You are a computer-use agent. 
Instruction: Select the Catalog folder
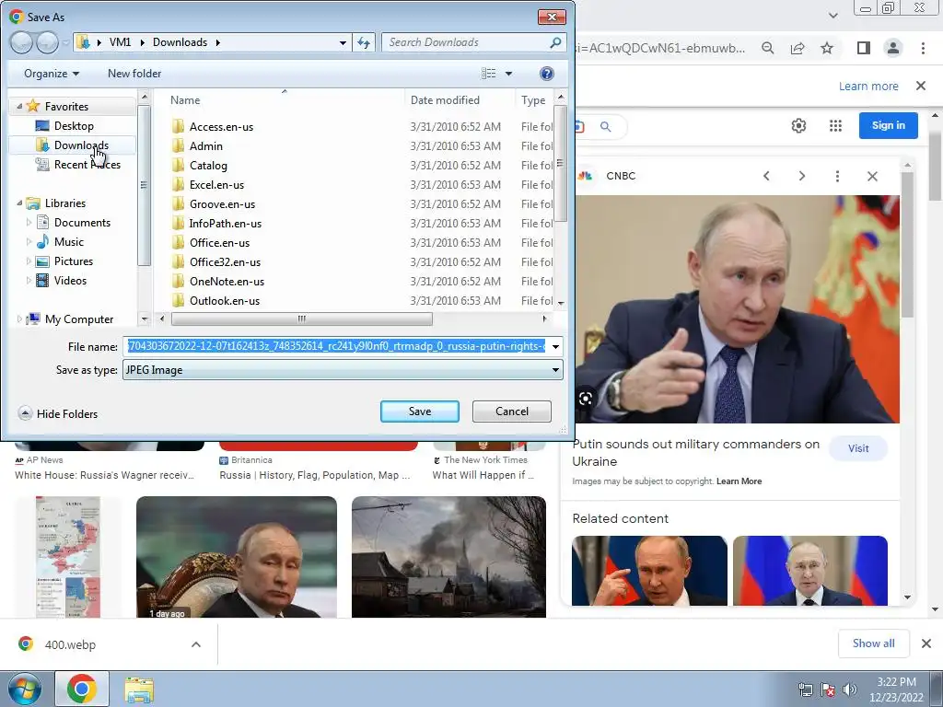(208, 166)
